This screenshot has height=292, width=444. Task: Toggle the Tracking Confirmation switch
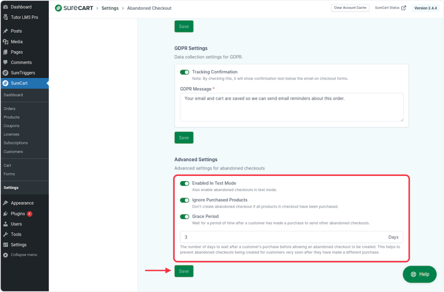(x=185, y=72)
